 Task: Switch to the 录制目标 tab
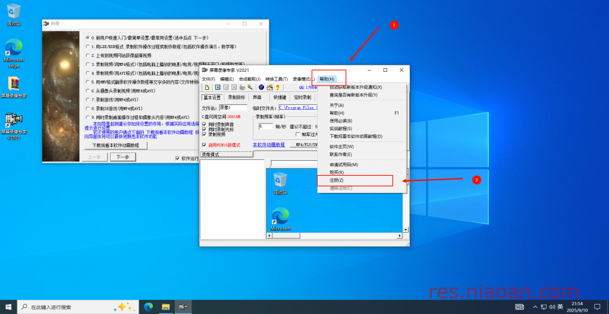click(237, 97)
